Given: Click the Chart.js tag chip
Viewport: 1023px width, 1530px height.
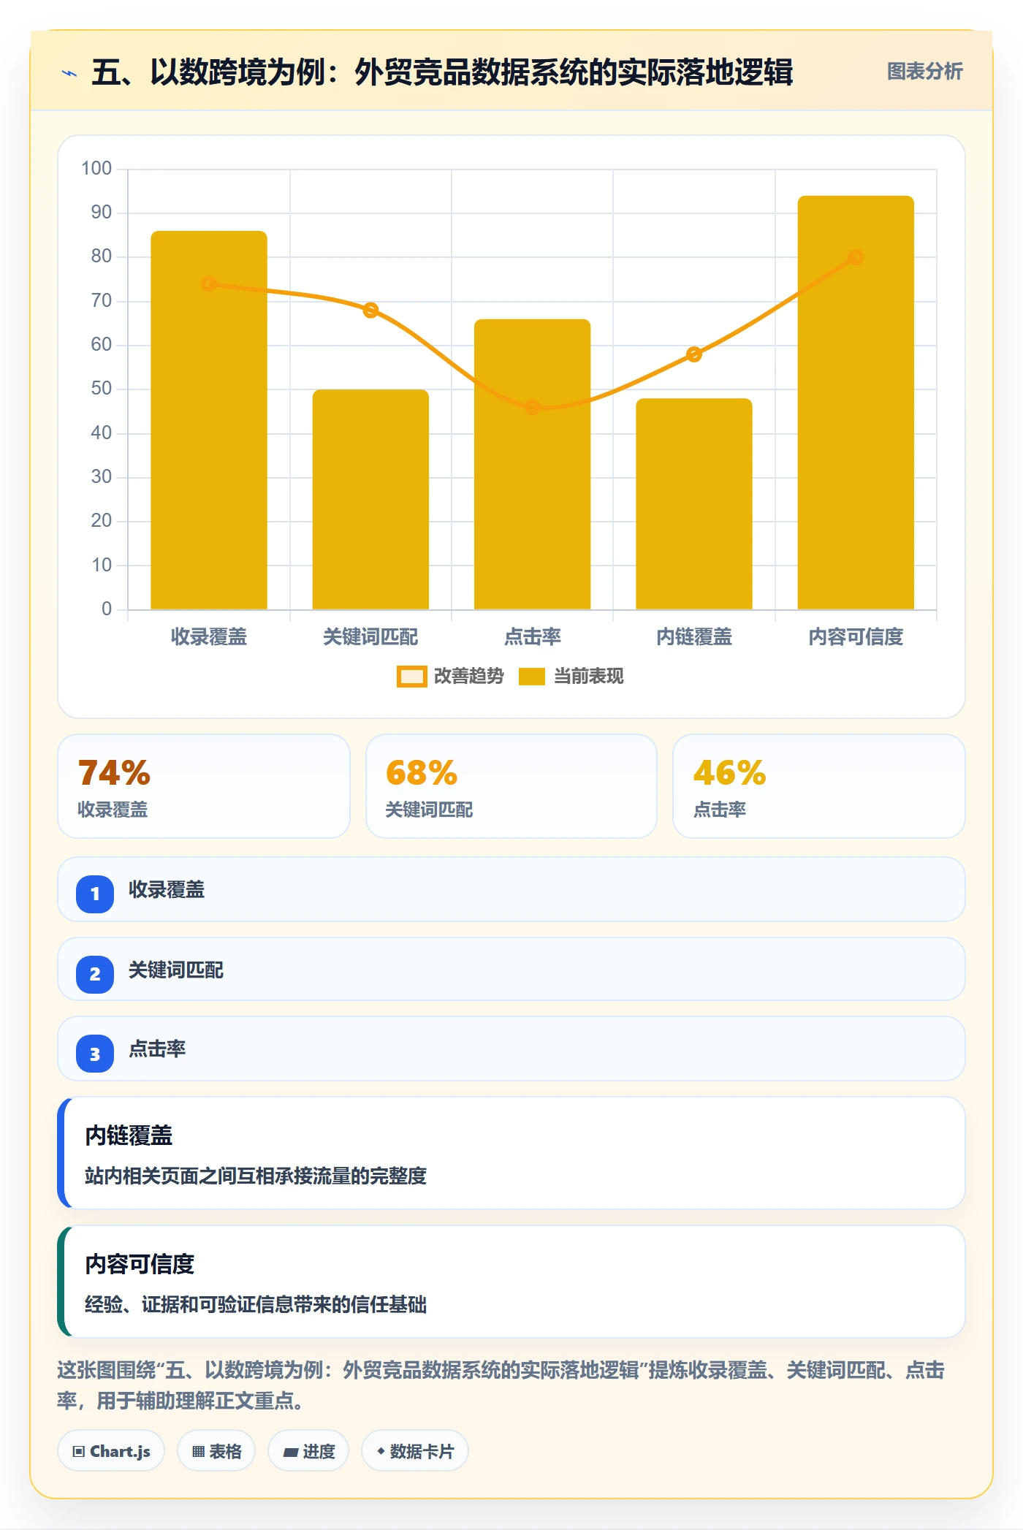Looking at the screenshot, I should (x=111, y=1451).
